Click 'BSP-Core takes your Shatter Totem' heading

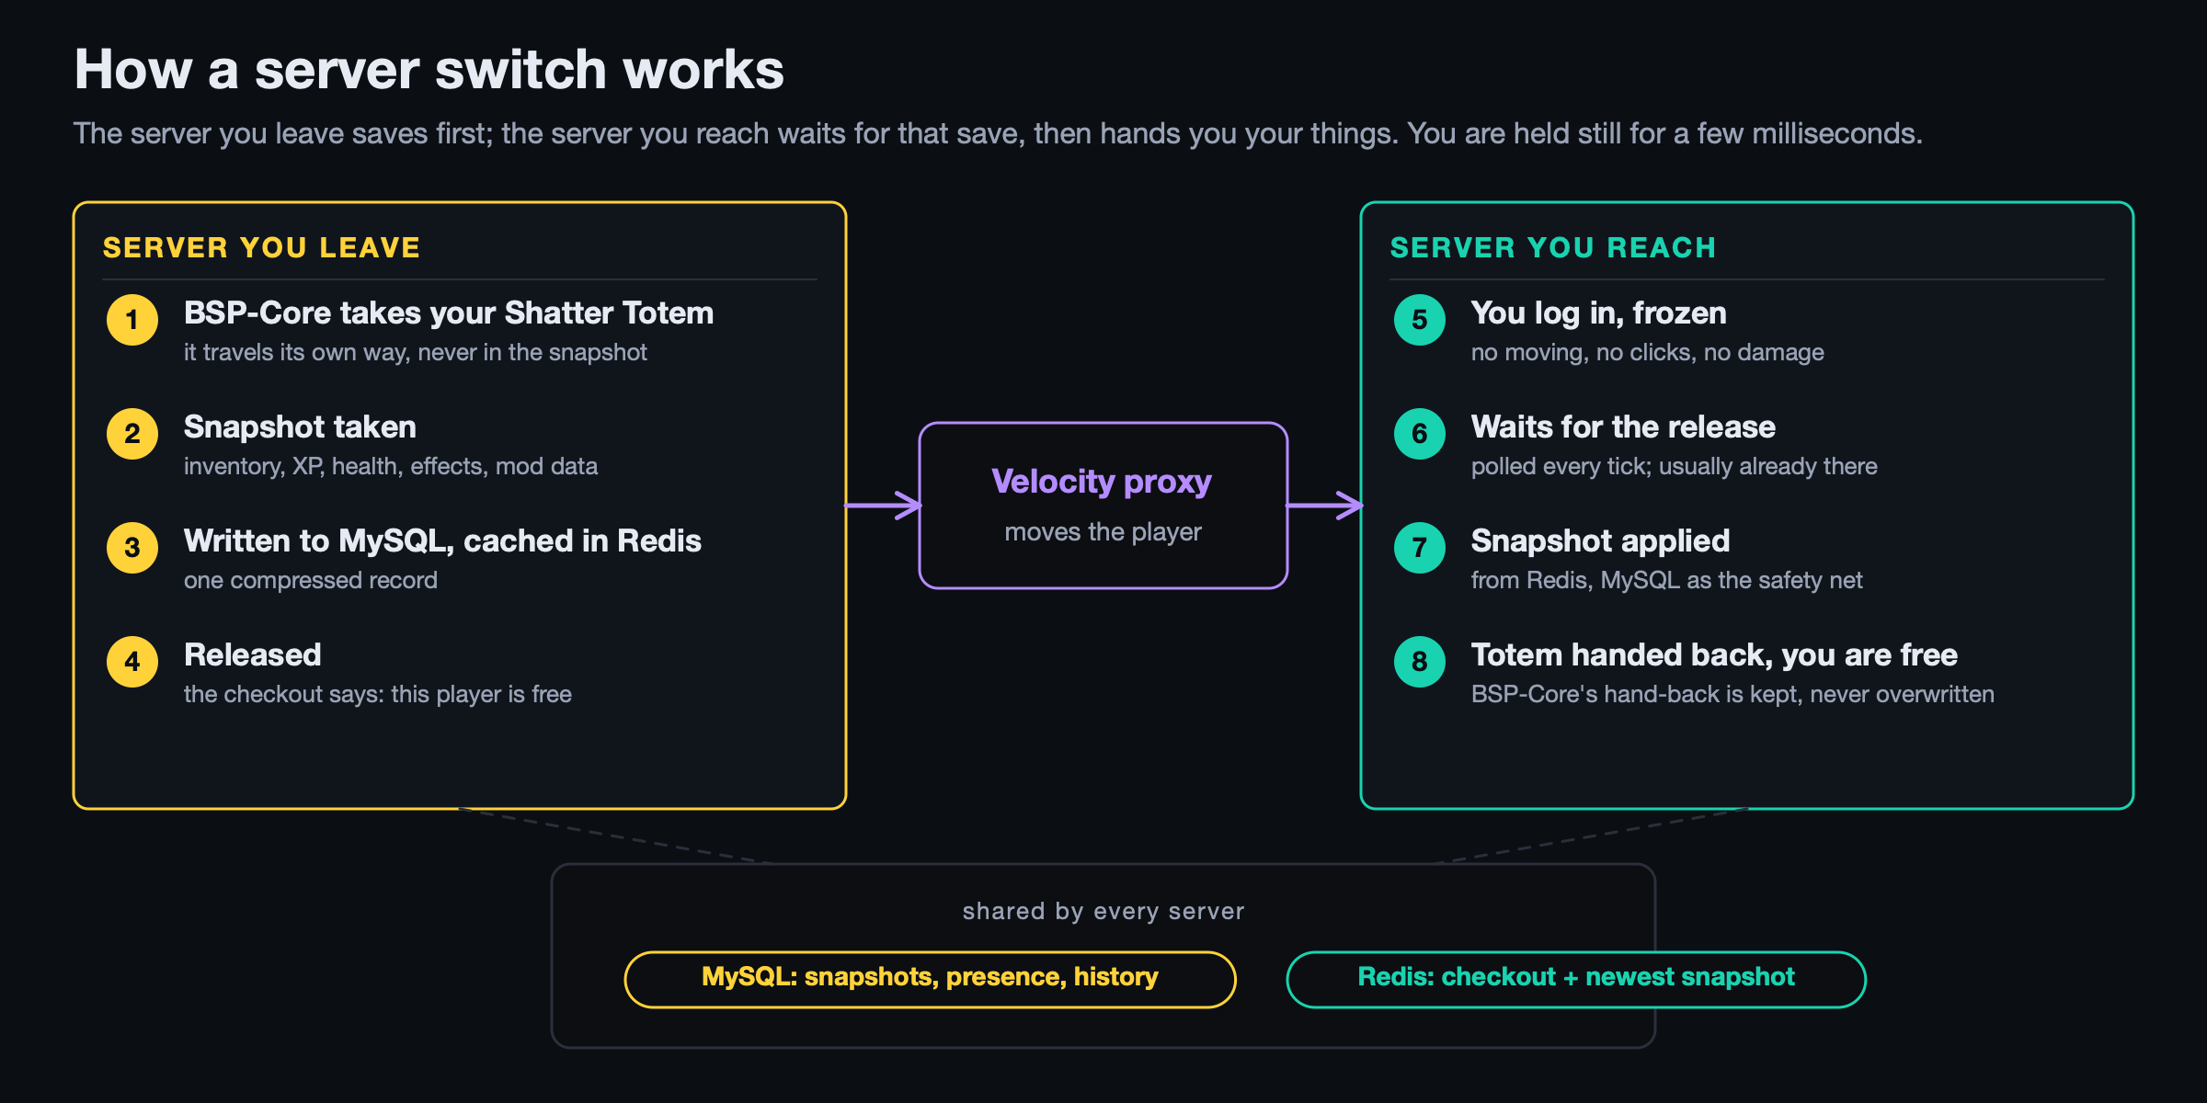[449, 313]
